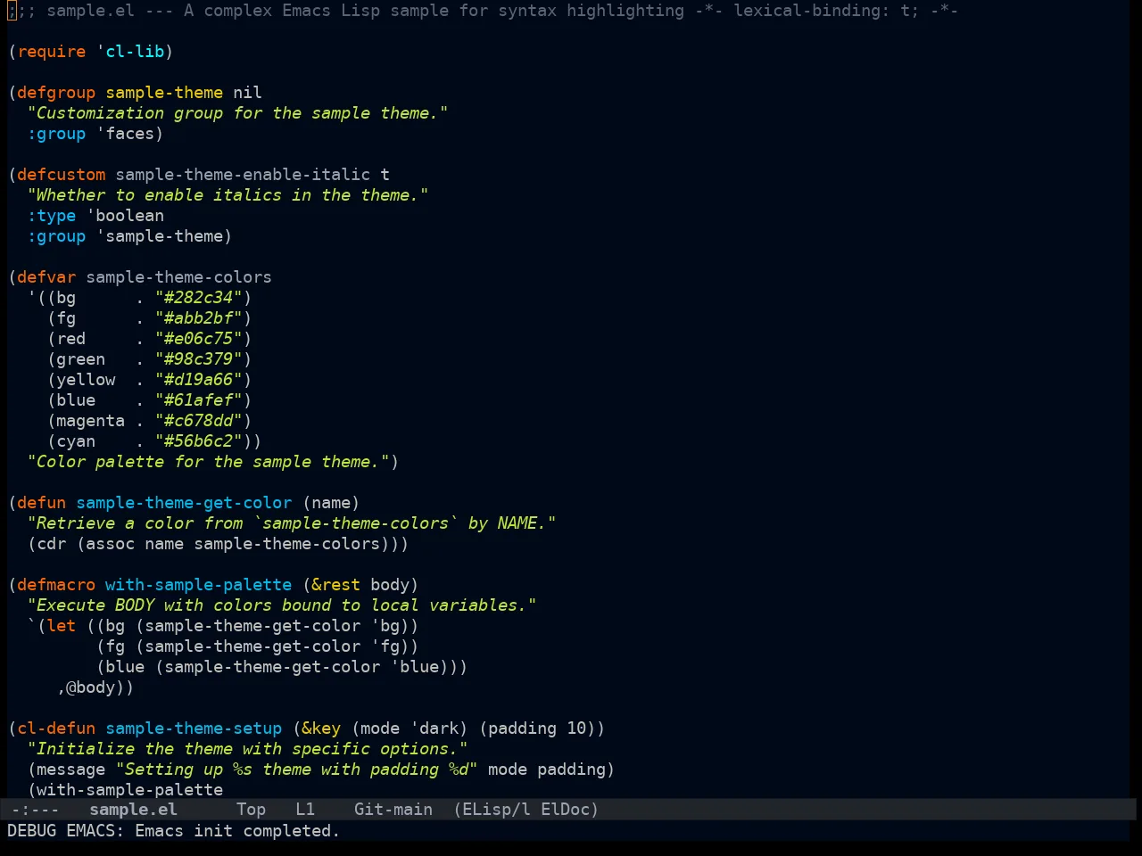Click the '&key' parameter keyword

click(321, 728)
